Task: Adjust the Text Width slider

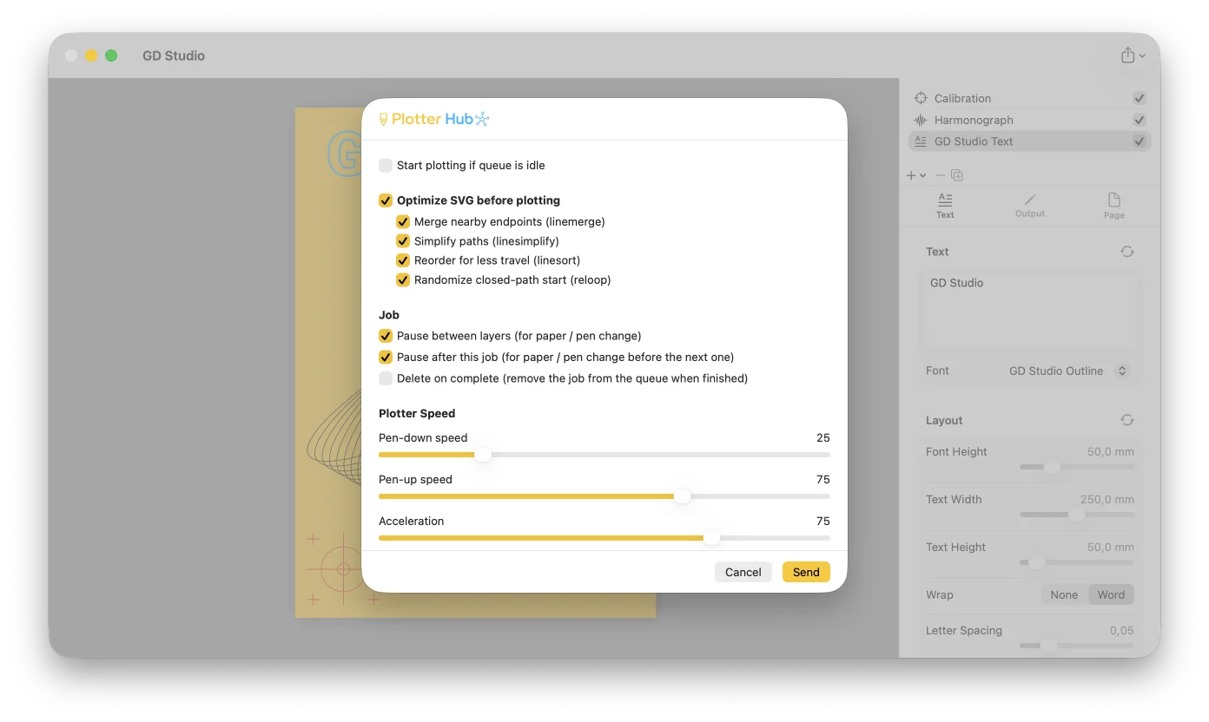Action: point(1076,515)
